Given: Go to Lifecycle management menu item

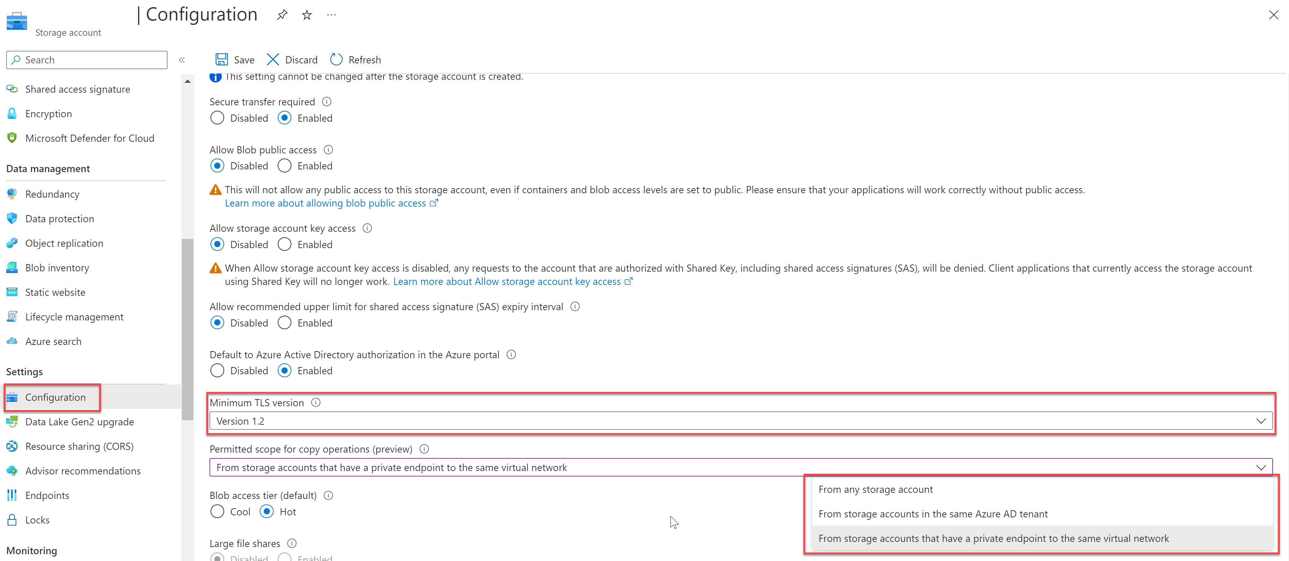Looking at the screenshot, I should pos(74,317).
